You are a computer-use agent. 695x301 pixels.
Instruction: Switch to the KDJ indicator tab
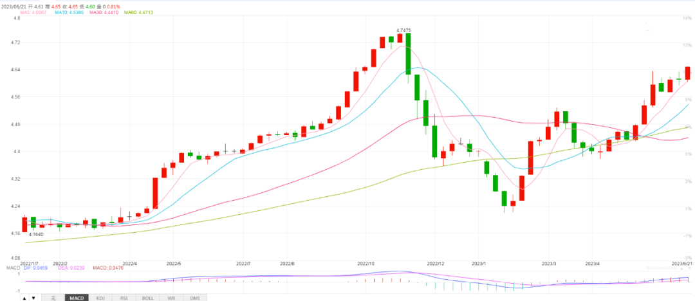[x=100, y=298]
